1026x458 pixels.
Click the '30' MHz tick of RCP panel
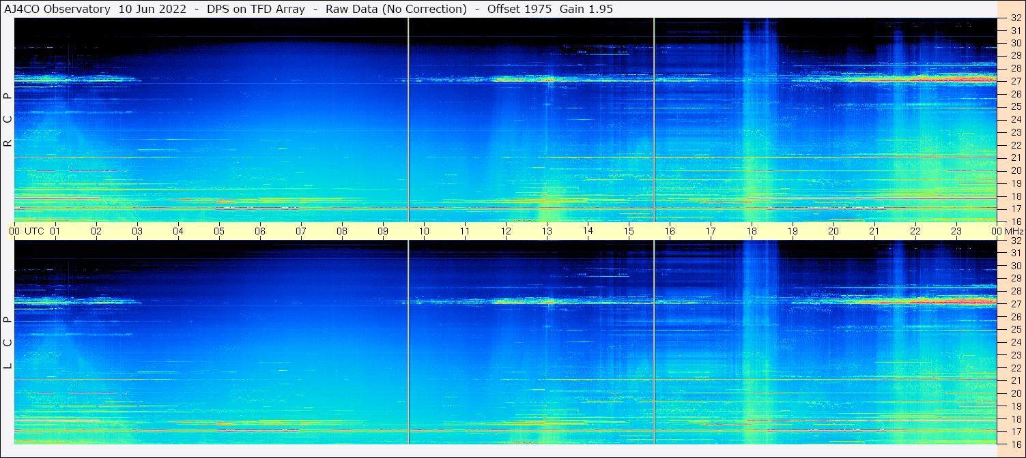pyautogui.click(x=1015, y=43)
